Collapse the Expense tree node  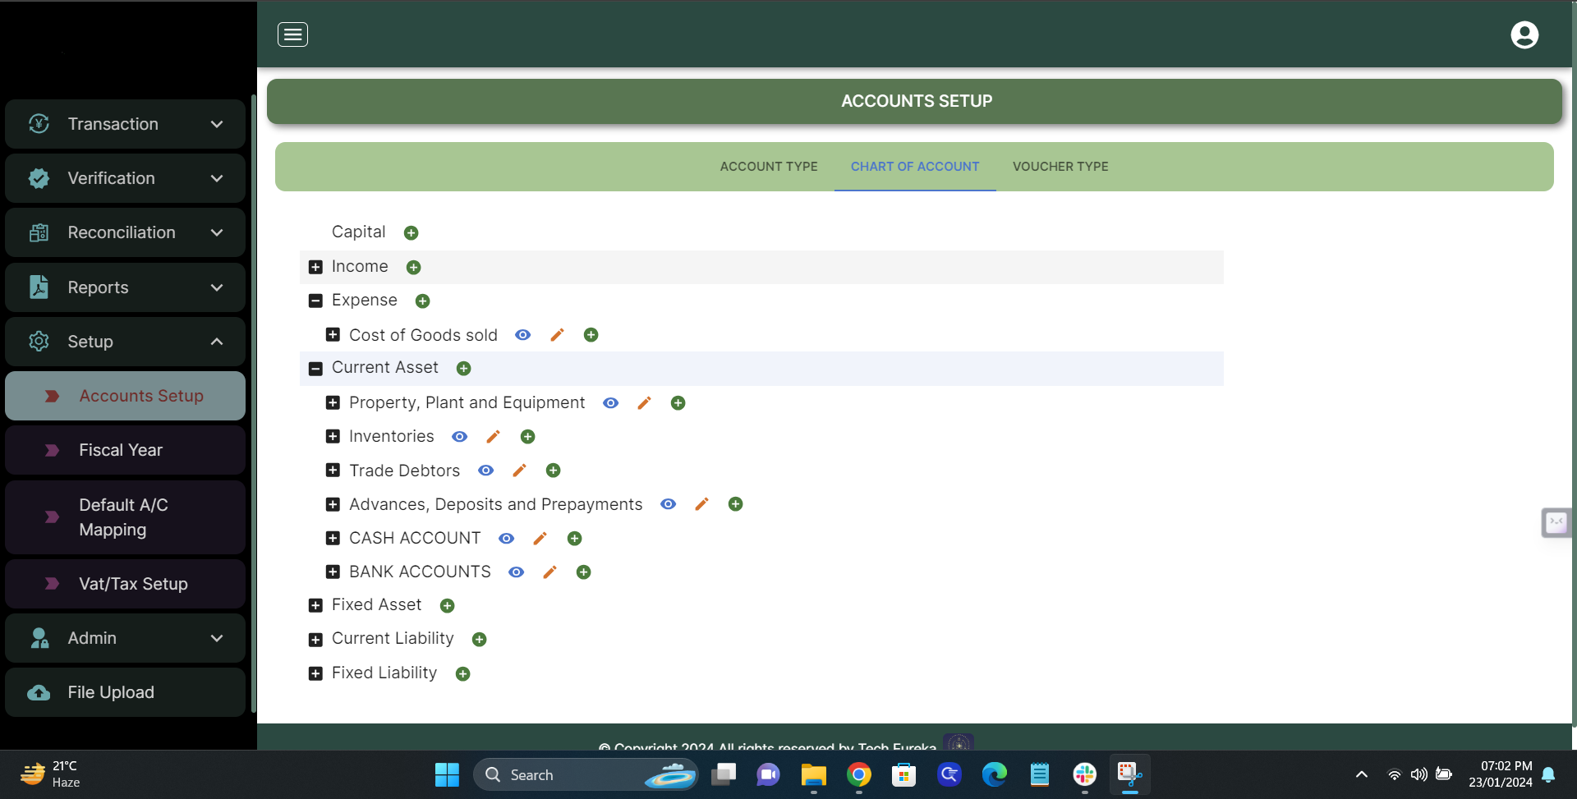(x=315, y=301)
